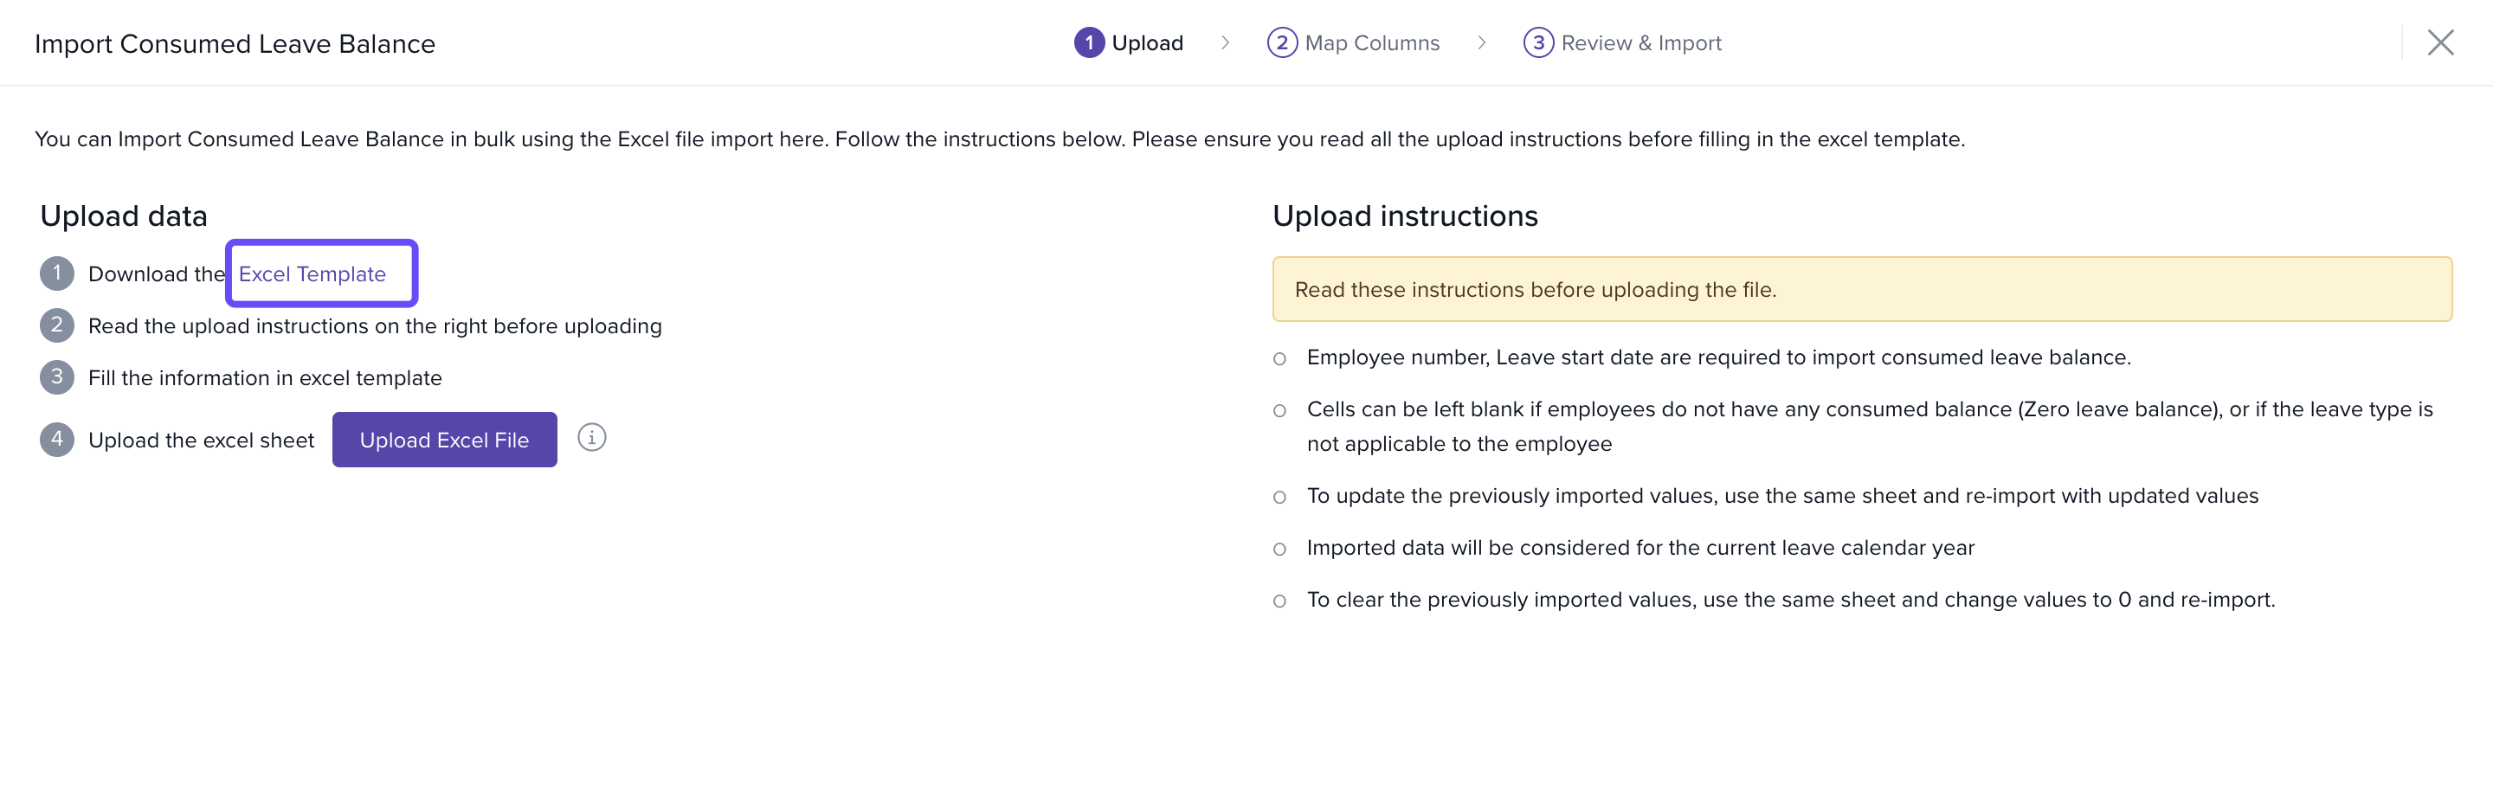Click the gray number 3 badge before Fill the information
Viewport: 2493px width, 791px height.
click(57, 377)
